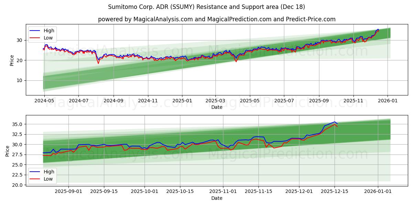Click the peak near 2025-12-15 in lower chart
This screenshot has height=206, width=413.
335,122
